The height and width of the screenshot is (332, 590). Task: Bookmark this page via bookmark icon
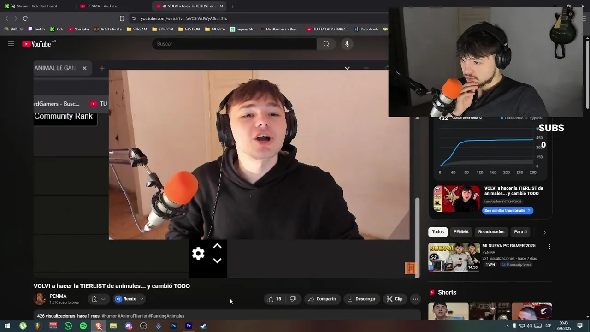click(x=122, y=18)
